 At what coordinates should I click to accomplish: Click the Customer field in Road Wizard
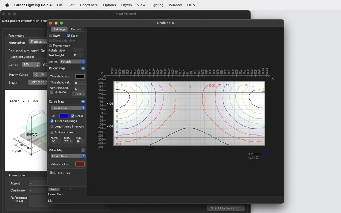click(38, 190)
